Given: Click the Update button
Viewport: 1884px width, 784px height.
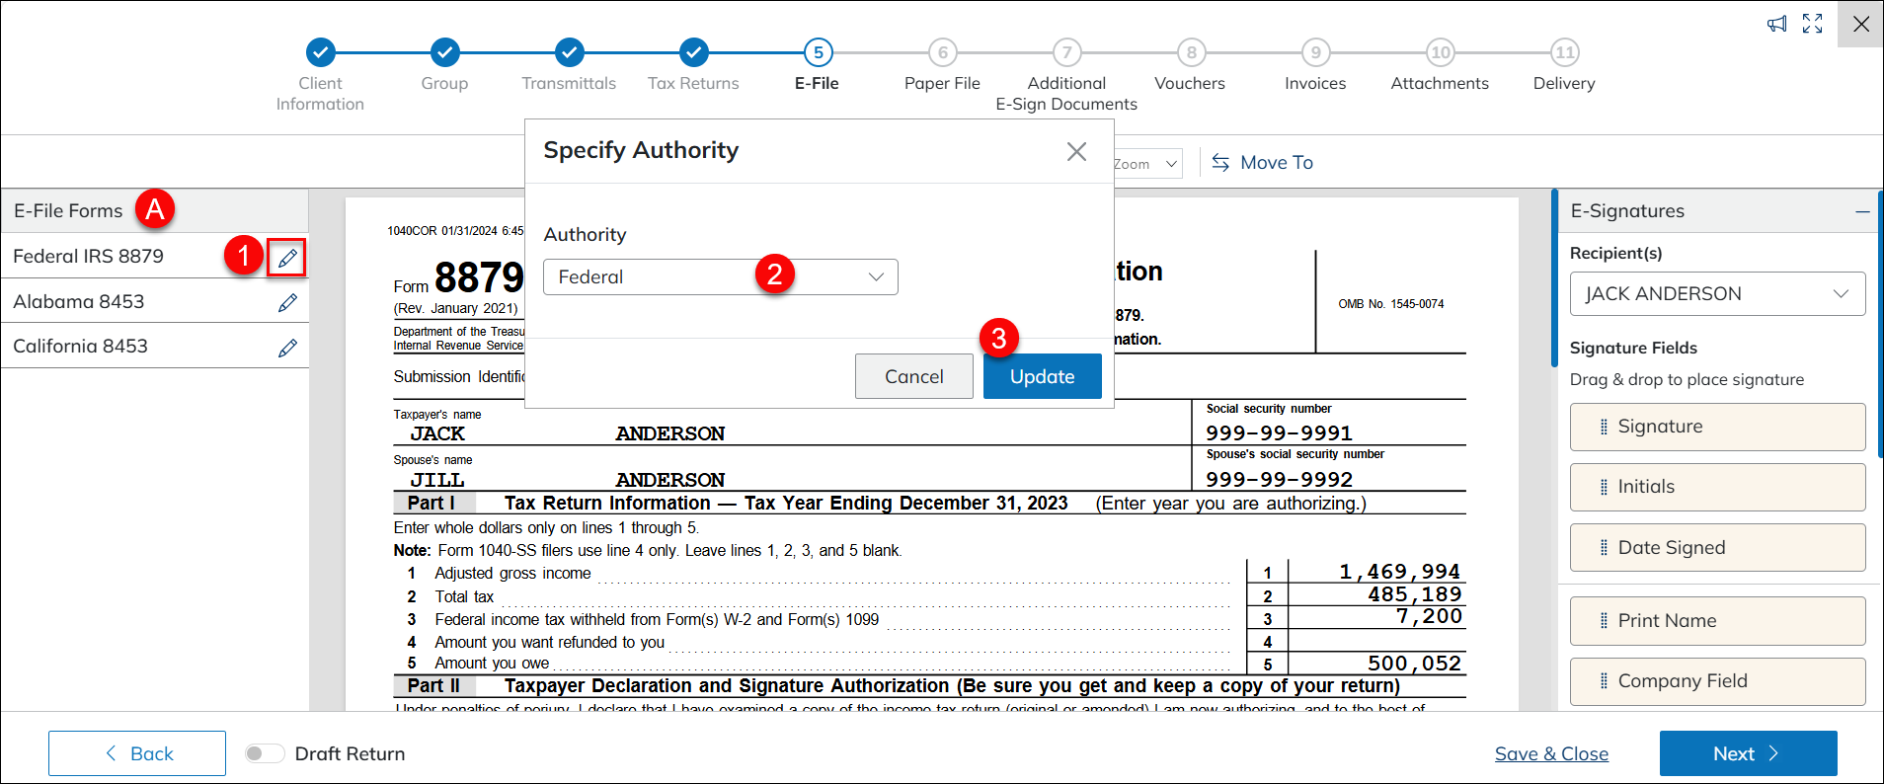Looking at the screenshot, I should [1042, 376].
